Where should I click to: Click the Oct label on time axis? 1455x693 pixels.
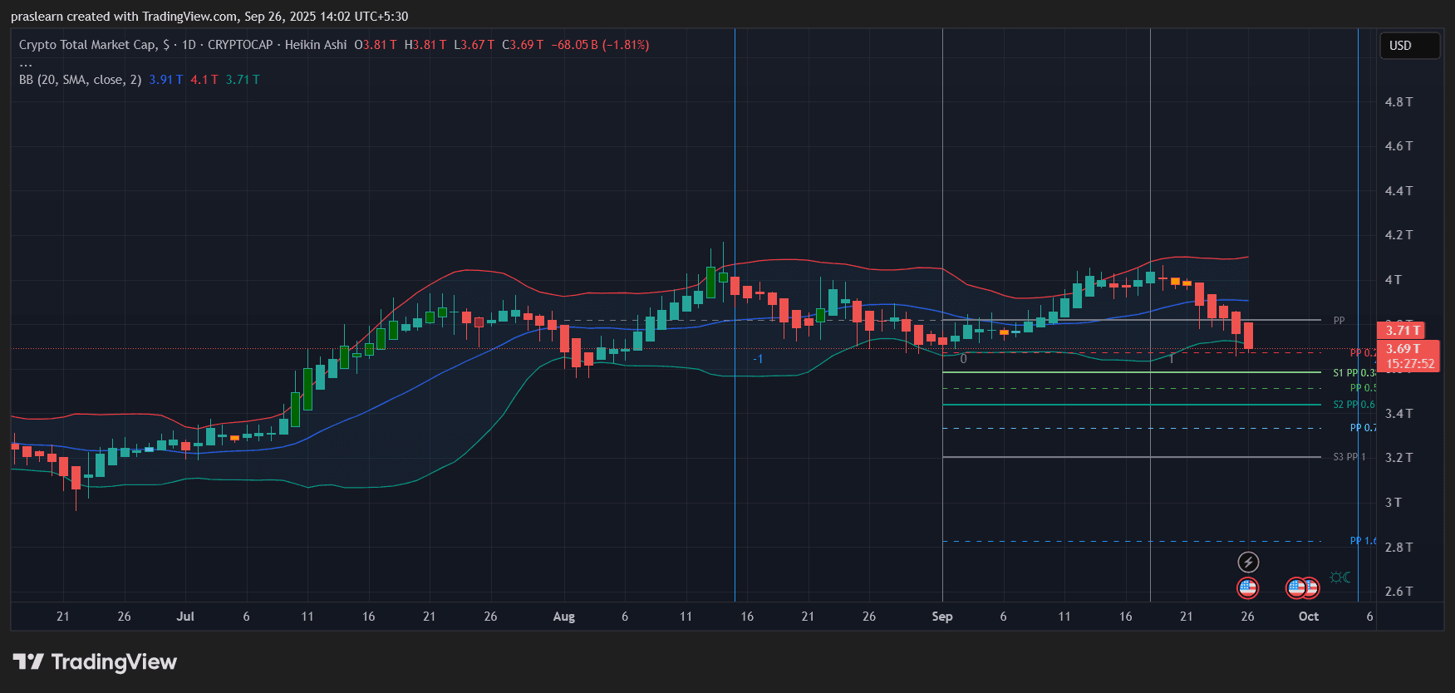pyautogui.click(x=1308, y=617)
